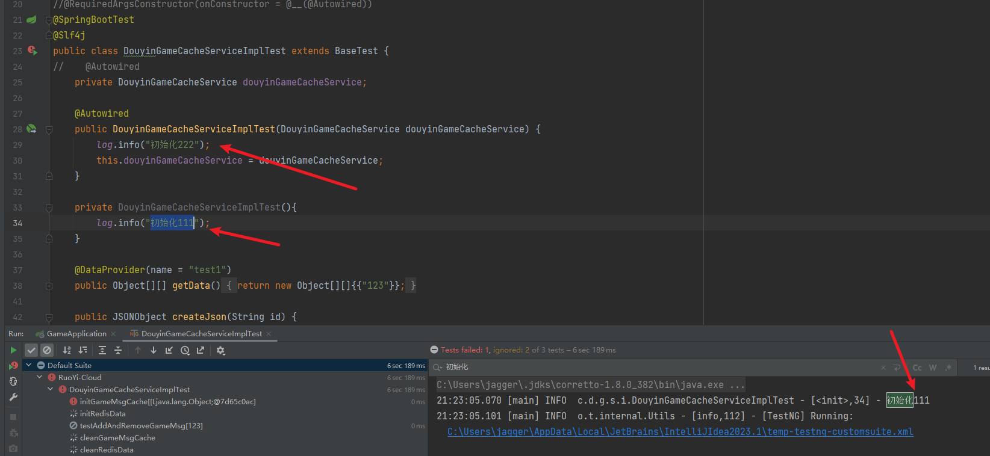Select the Default Suite row
Viewport: 990px width, 456px height.
225,365
